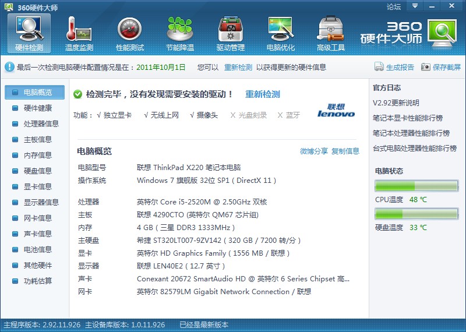Click 微博分享 share link
Image resolution: width=466 pixels, height=332 pixels.
314,151
